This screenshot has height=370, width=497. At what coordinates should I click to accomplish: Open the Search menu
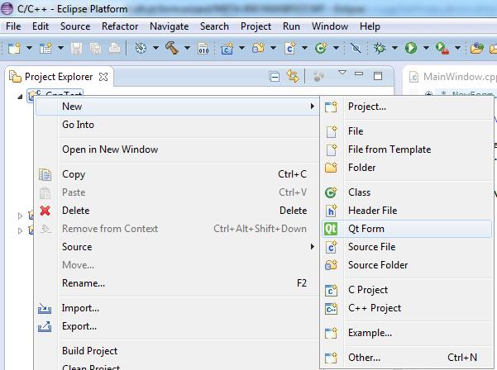pos(214,26)
